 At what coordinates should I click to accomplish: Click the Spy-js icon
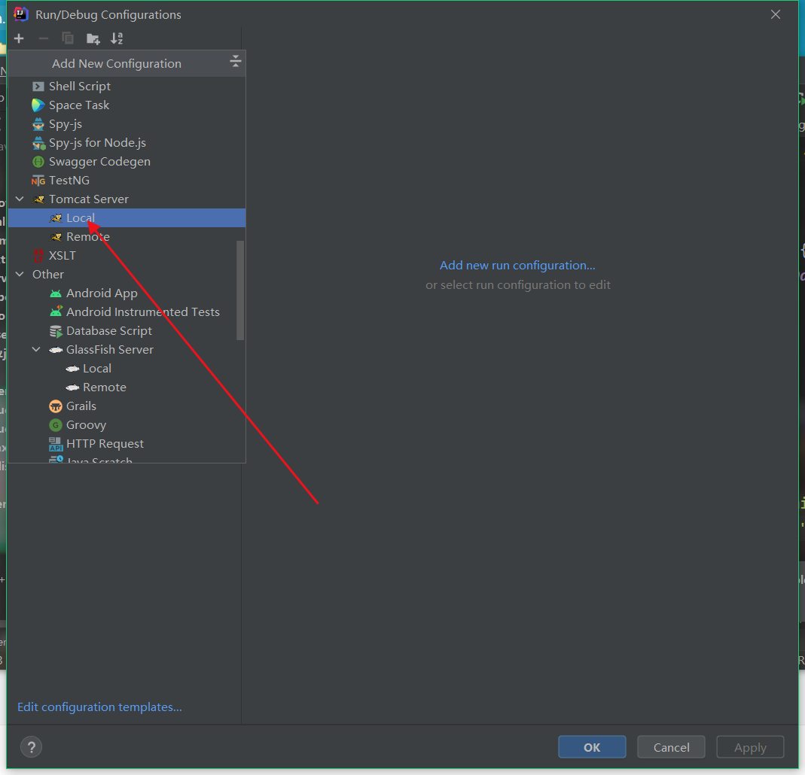[x=38, y=124]
